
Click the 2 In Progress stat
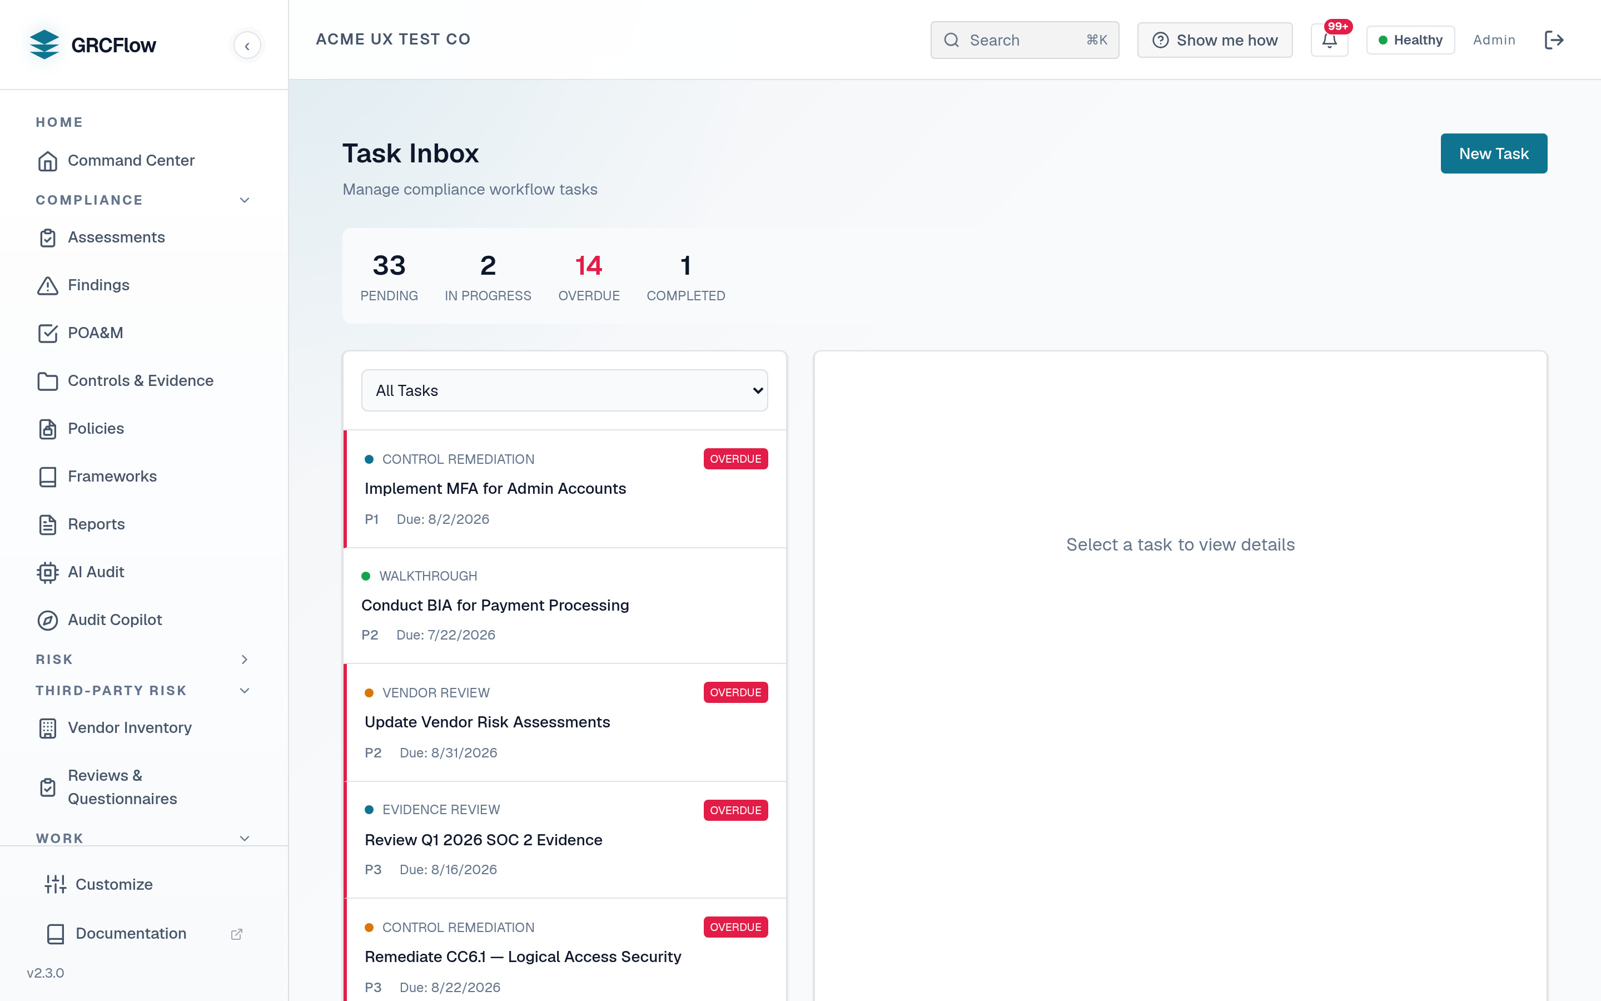click(x=488, y=277)
